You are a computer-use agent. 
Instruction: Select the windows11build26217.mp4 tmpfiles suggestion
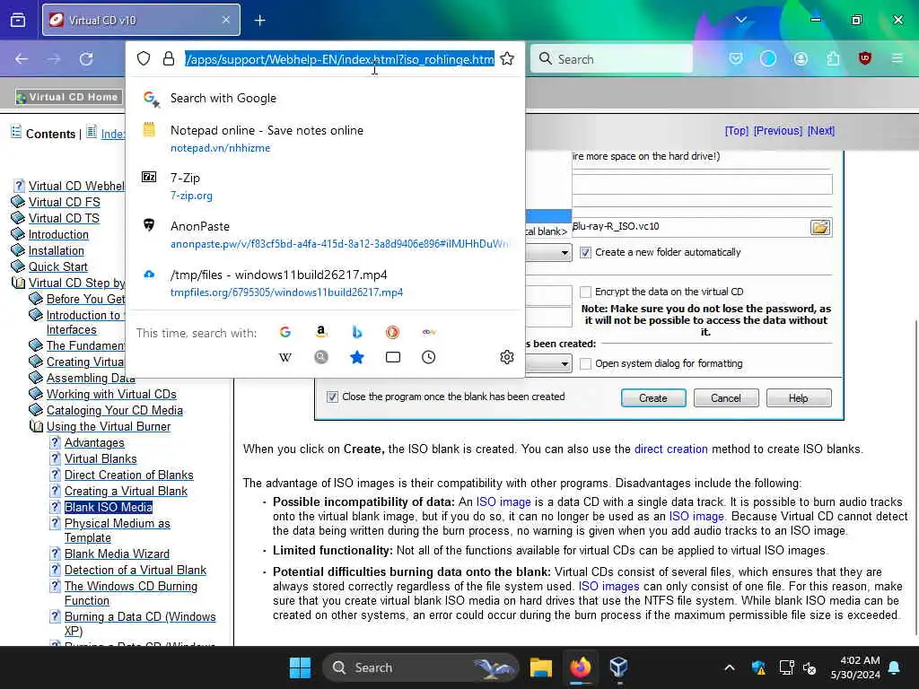pyautogui.click(x=325, y=283)
